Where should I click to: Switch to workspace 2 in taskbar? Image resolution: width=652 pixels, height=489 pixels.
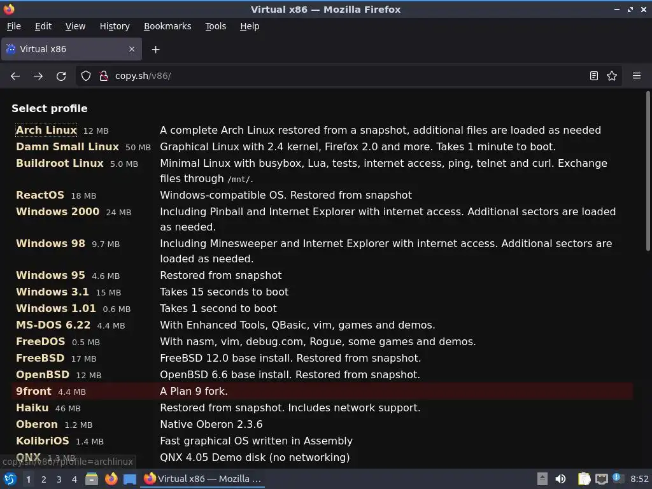(44, 479)
